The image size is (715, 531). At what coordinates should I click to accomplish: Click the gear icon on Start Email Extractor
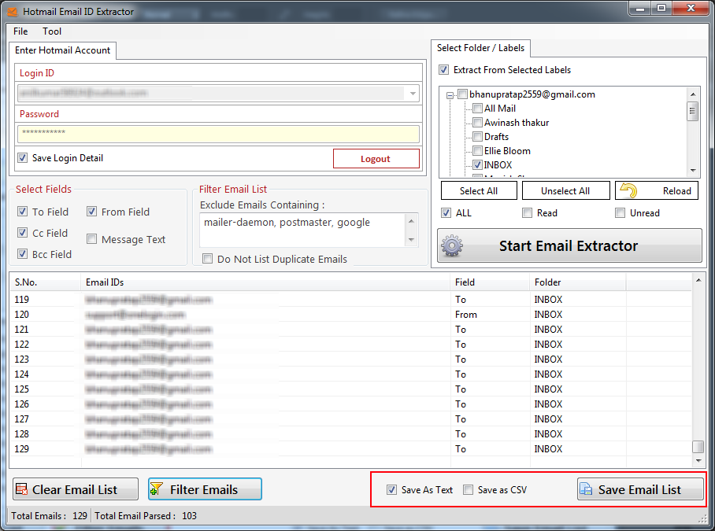[x=452, y=246]
